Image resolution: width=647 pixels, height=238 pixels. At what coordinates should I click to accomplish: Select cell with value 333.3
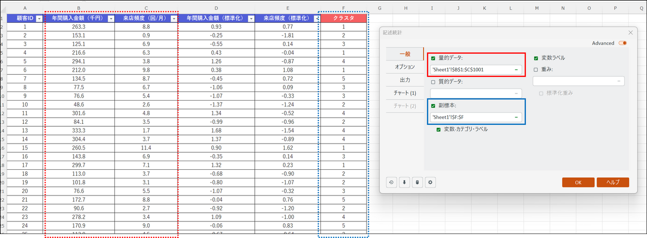[79, 130]
